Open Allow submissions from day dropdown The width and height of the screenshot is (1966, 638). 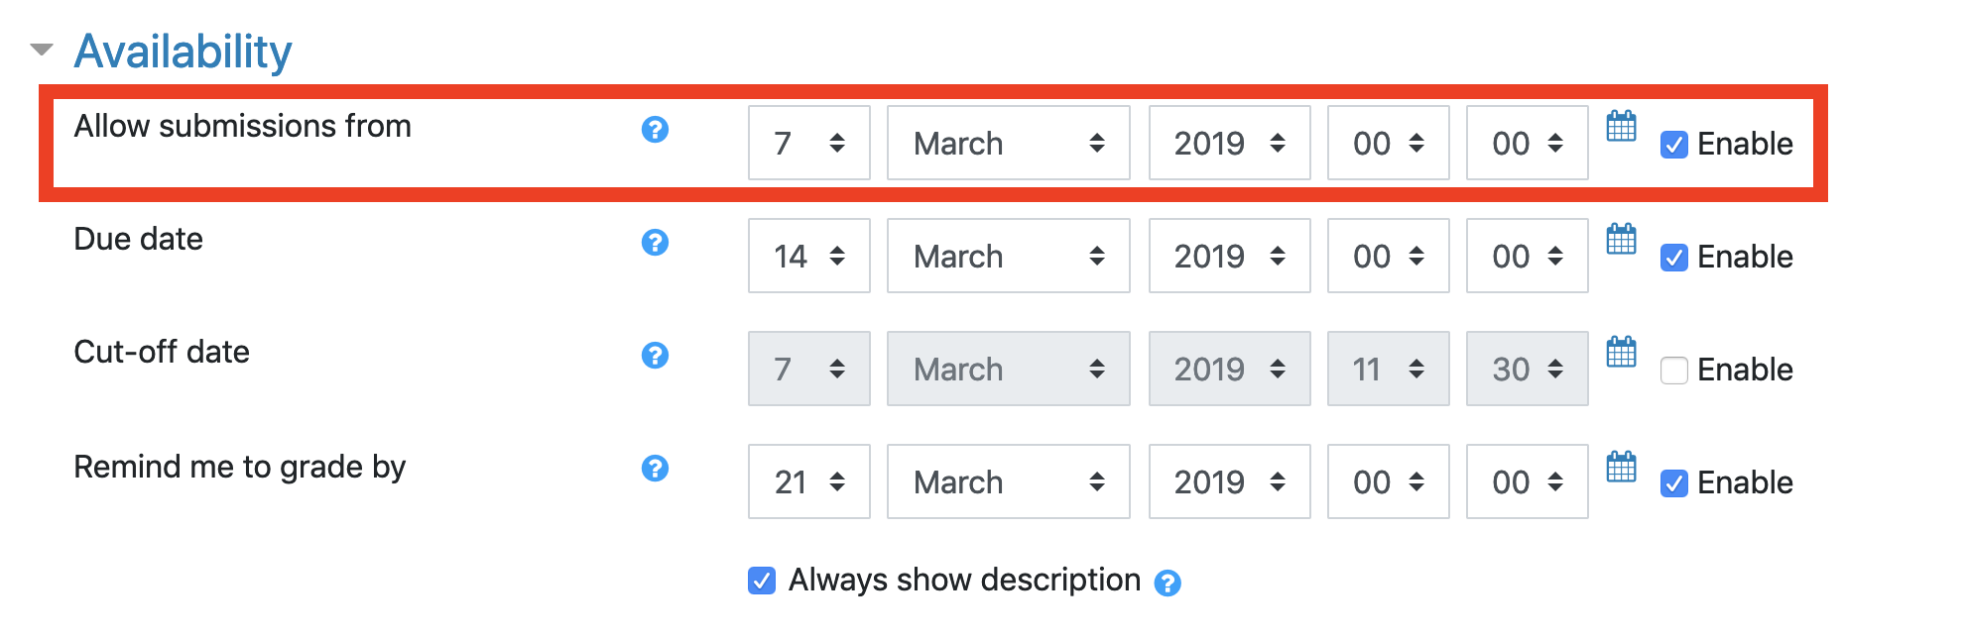(808, 143)
